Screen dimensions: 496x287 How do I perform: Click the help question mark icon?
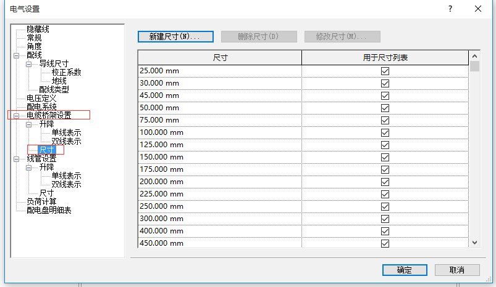pos(450,9)
